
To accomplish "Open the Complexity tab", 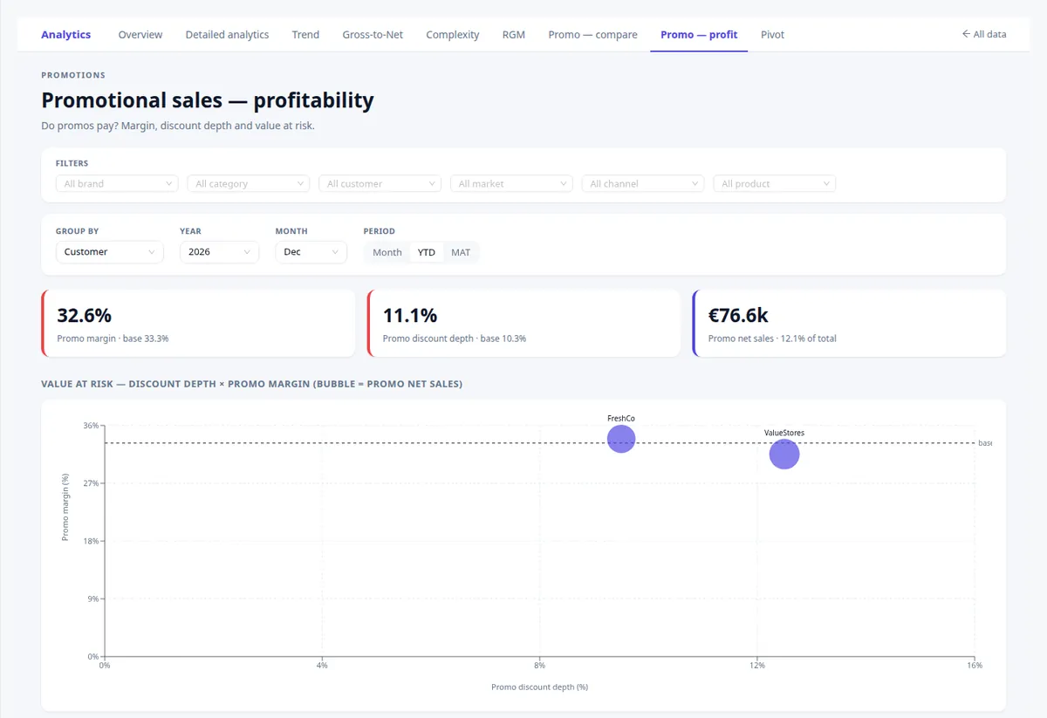I will tap(452, 34).
